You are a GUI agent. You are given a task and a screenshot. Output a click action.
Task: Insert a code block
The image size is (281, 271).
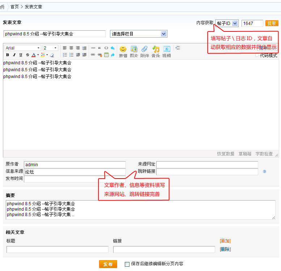pyautogui.click(x=106, y=48)
